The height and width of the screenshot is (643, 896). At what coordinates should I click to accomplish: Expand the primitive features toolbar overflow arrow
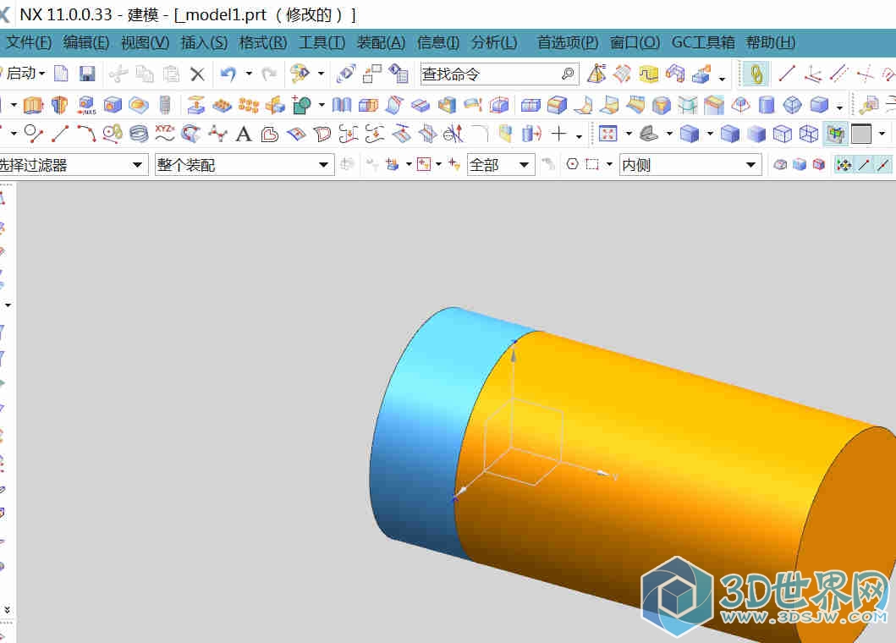click(x=839, y=107)
